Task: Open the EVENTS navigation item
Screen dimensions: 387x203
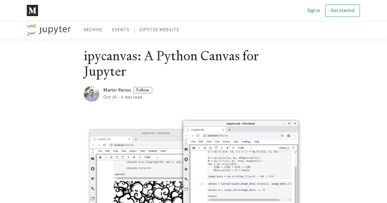Action: point(121,30)
